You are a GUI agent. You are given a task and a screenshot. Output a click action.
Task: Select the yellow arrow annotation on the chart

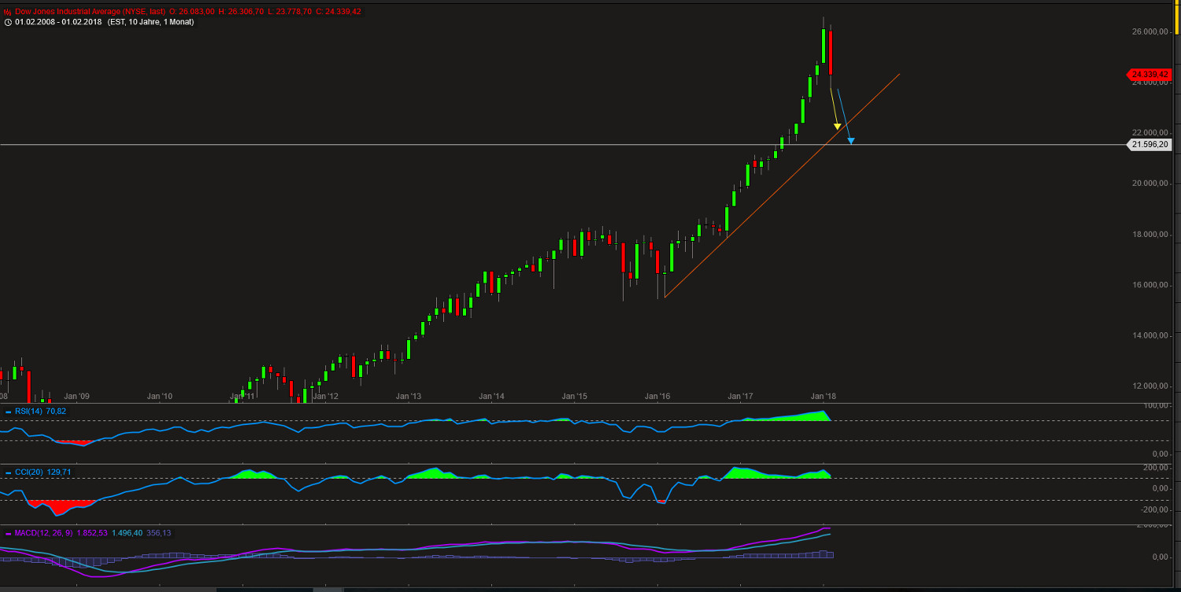(x=835, y=126)
